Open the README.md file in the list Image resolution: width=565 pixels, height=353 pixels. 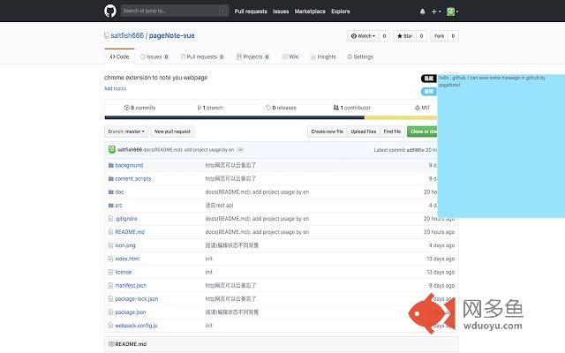point(130,232)
